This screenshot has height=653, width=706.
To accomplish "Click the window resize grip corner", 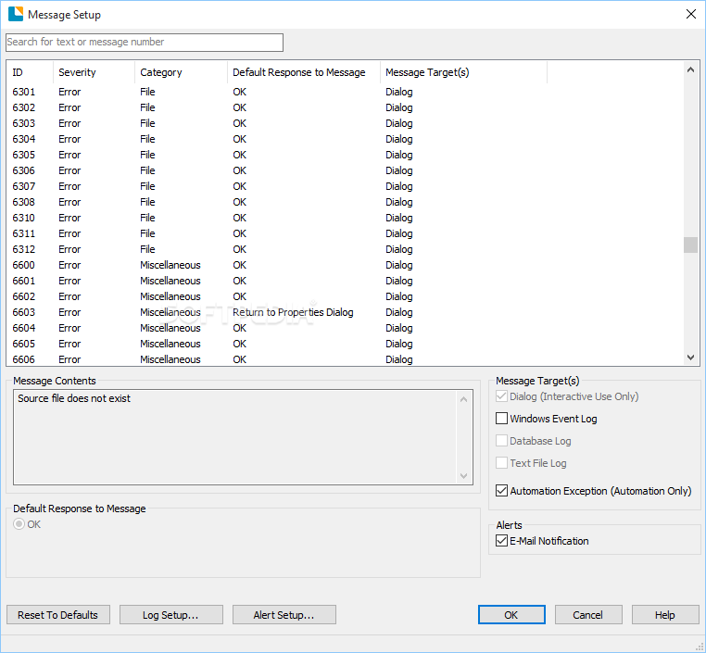I will (x=700, y=647).
